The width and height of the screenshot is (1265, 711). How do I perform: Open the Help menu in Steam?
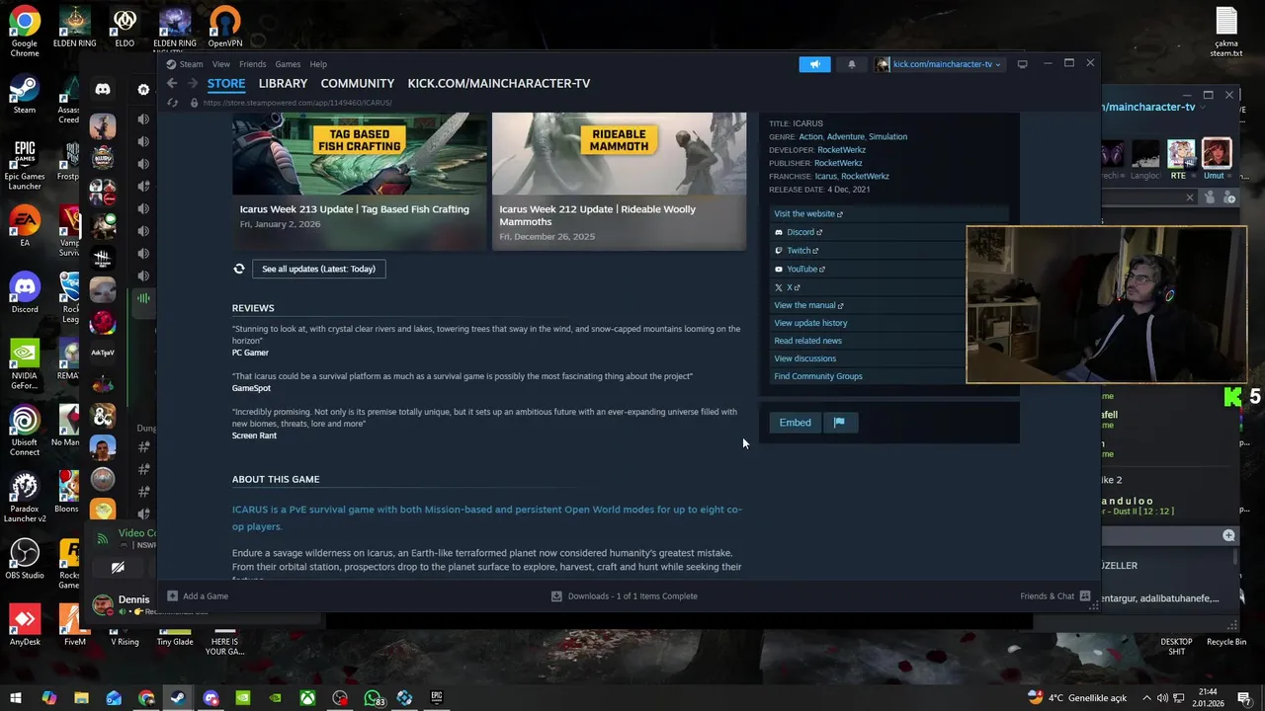(318, 64)
